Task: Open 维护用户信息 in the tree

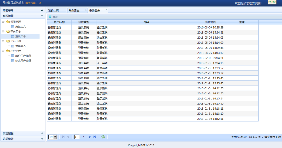Action: tap(23, 55)
